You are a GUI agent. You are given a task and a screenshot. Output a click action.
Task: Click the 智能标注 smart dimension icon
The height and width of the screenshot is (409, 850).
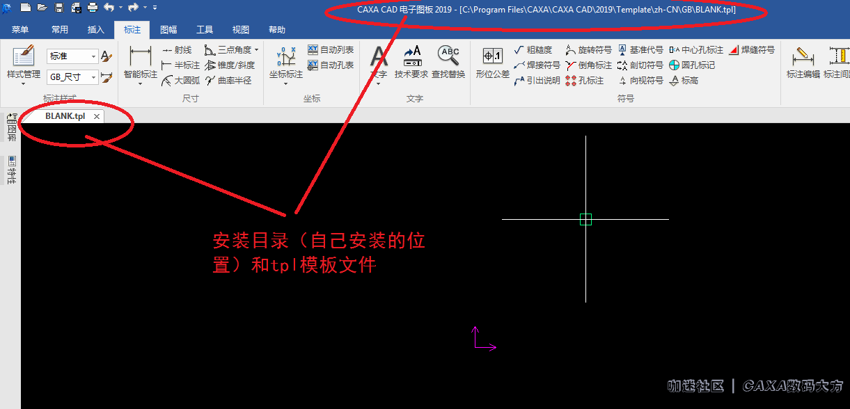(x=141, y=56)
